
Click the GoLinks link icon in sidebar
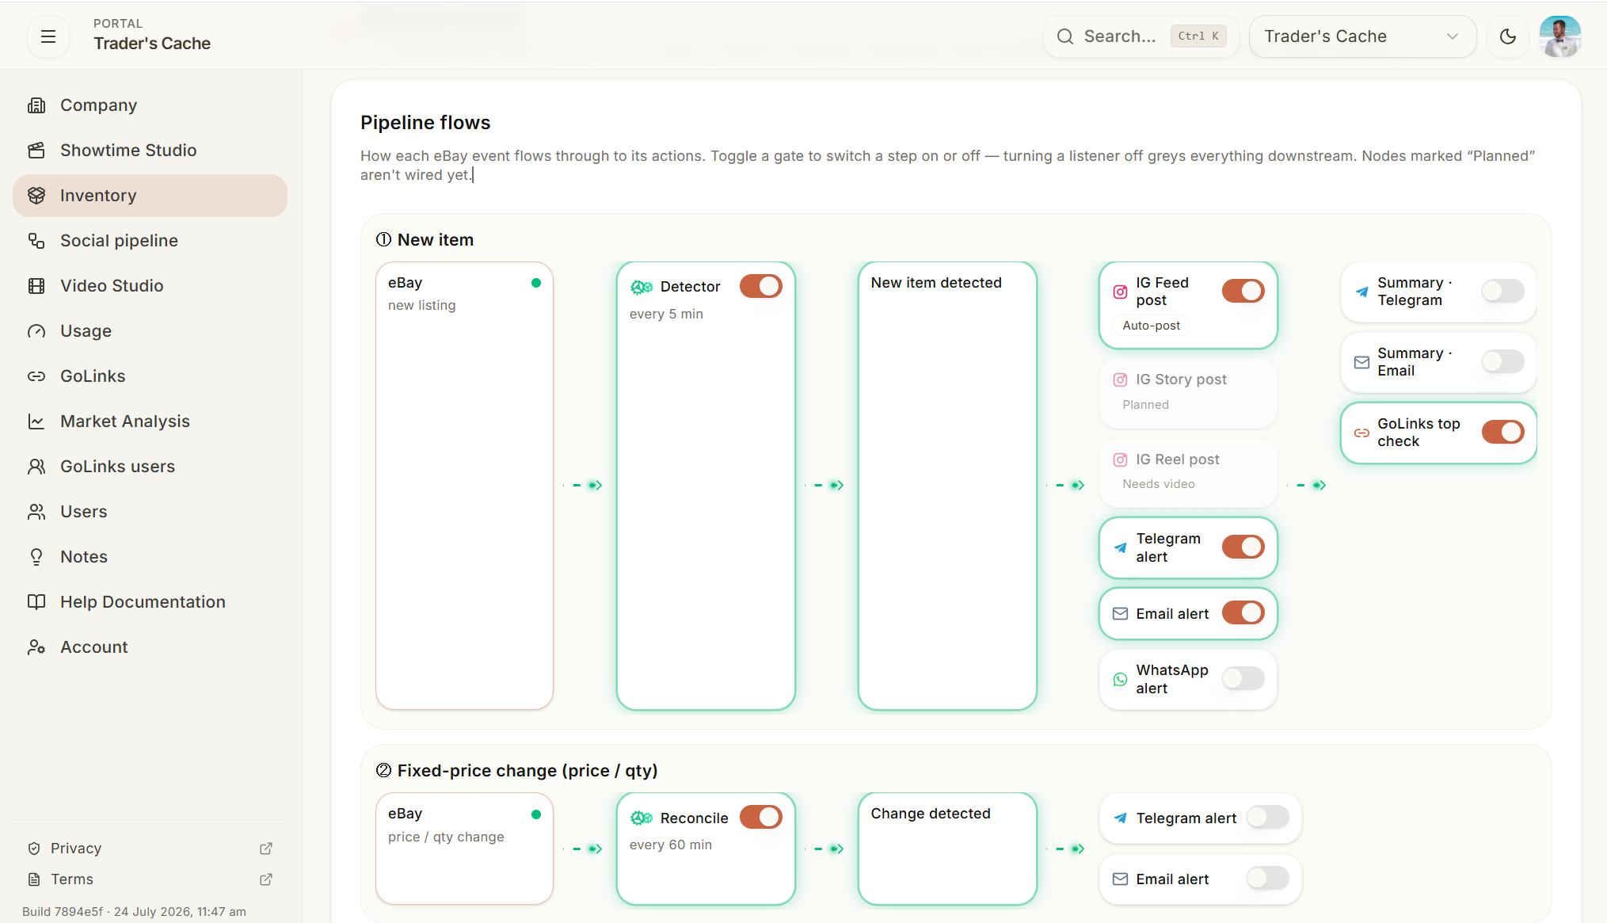36,376
